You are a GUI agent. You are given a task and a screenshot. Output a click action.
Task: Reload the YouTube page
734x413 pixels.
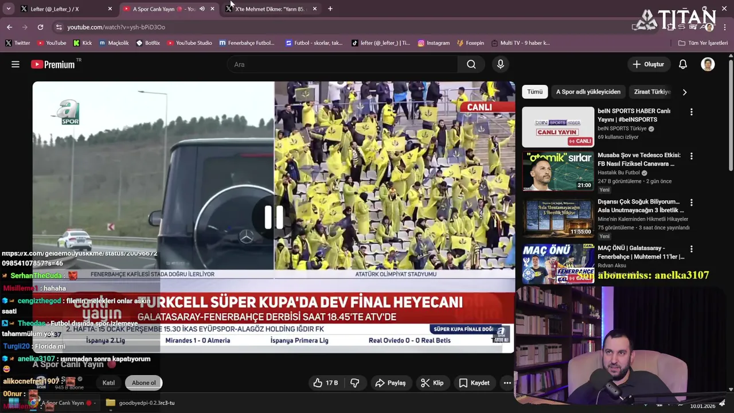tap(40, 27)
